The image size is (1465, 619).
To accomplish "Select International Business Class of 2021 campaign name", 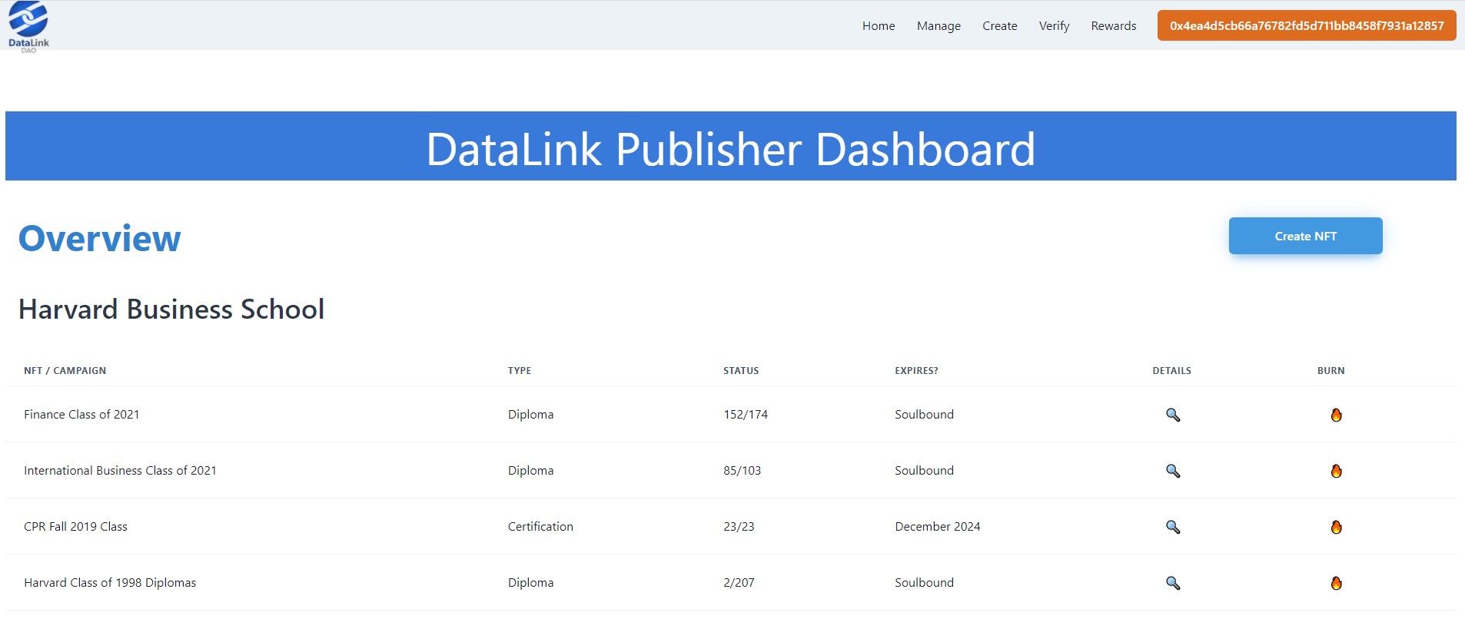I will tap(120, 471).
